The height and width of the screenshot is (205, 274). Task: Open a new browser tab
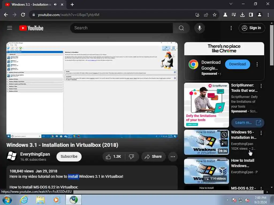(x=72, y=5)
